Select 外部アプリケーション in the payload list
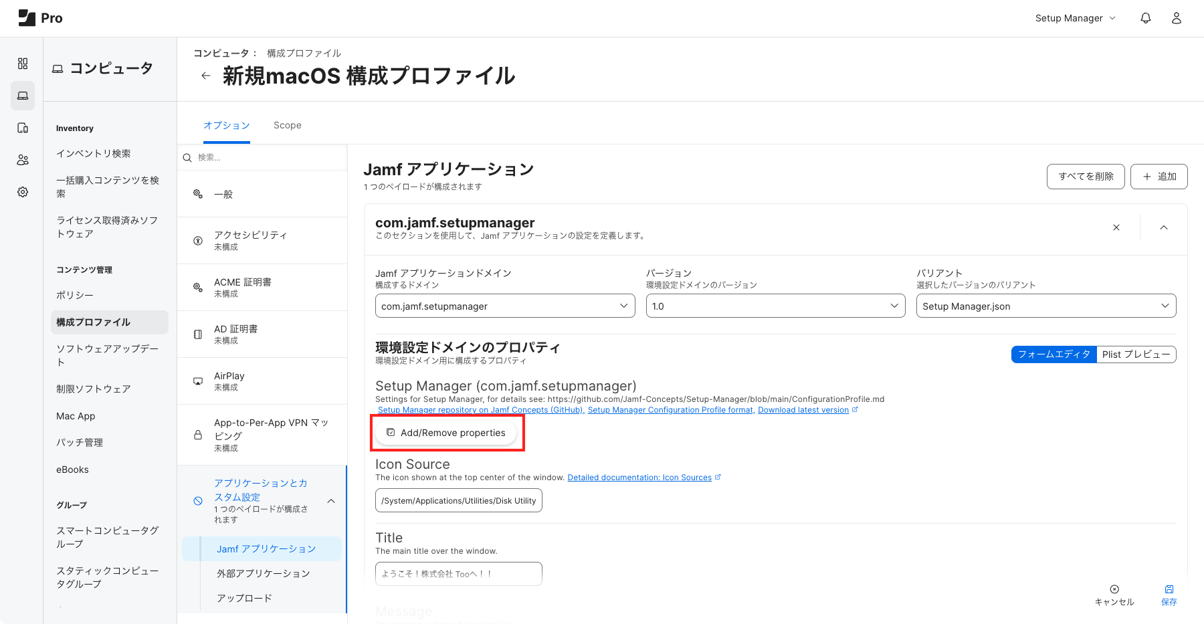 pos(263,573)
